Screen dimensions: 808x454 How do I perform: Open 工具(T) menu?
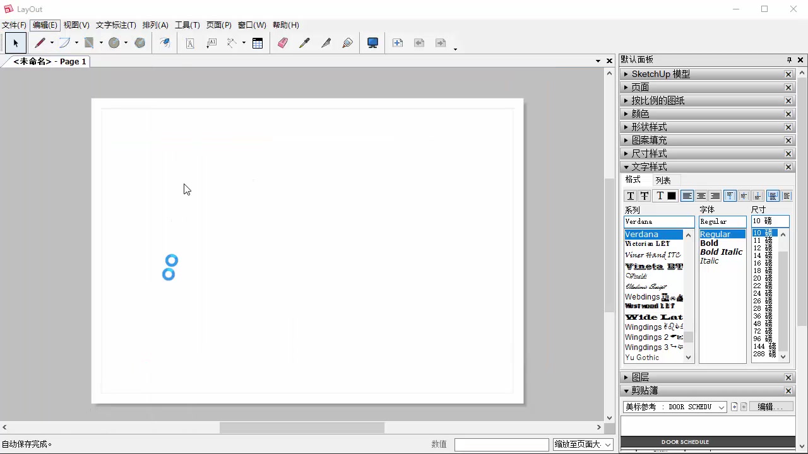[x=187, y=25]
